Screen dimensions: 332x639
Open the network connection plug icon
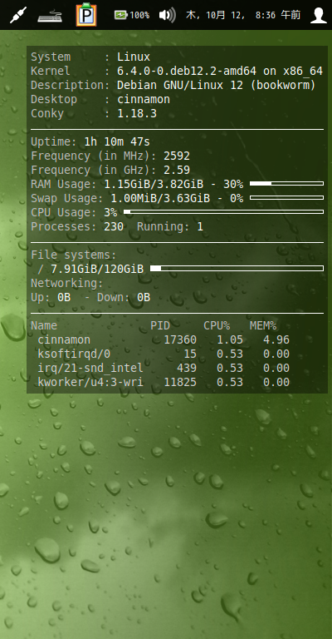(18, 15)
